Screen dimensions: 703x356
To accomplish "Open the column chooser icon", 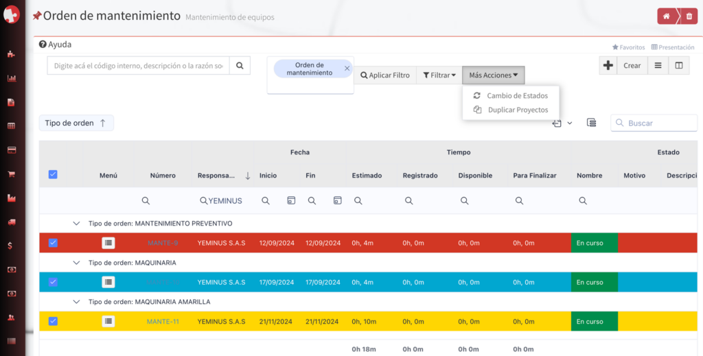I will tap(591, 123).
